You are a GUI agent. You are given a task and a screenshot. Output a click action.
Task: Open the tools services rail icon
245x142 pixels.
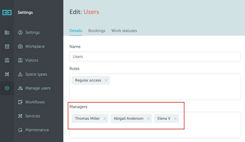(x=7, y=74)
